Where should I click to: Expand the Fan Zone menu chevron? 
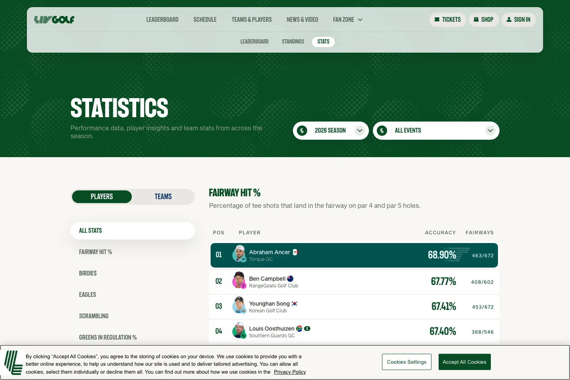(360, 19)
